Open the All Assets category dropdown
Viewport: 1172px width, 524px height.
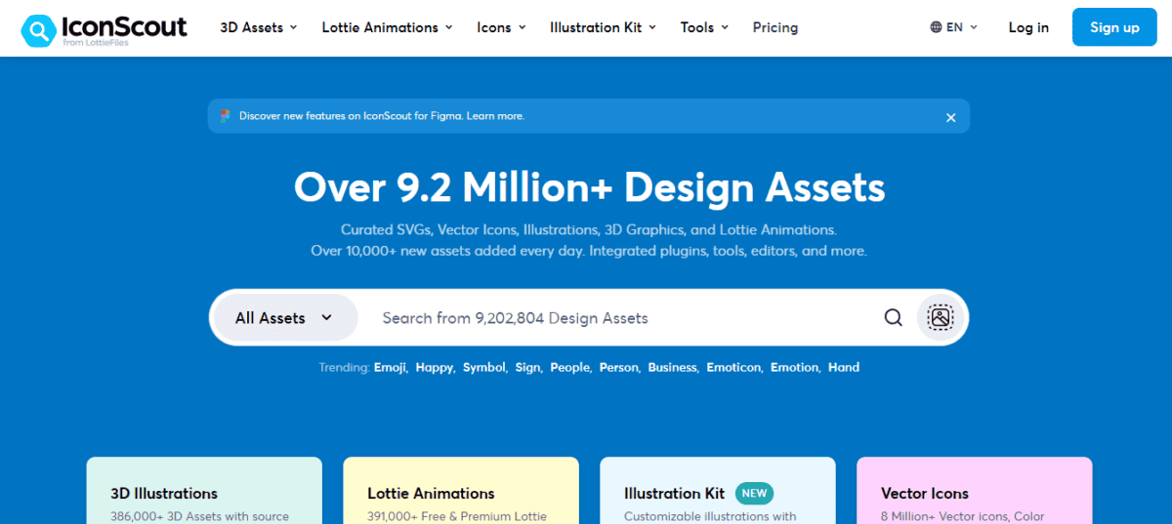pos(284,318)
